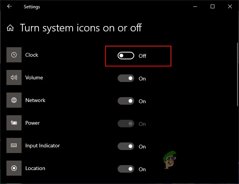The height and width of the screenshot is (184, 239).
Task: Click the Location icon
Action: click(x=14, y=168)
